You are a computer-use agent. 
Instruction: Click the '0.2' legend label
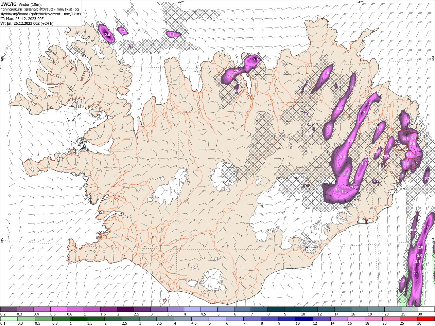pyautogui.click(x=3, y=314)
